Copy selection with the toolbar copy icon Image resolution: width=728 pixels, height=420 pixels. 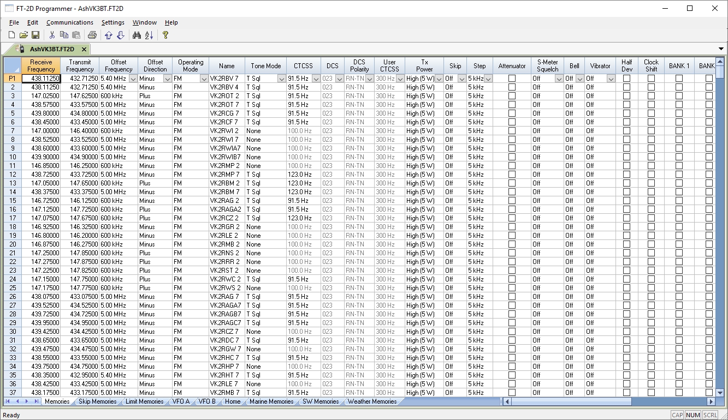tap(64, 35)
